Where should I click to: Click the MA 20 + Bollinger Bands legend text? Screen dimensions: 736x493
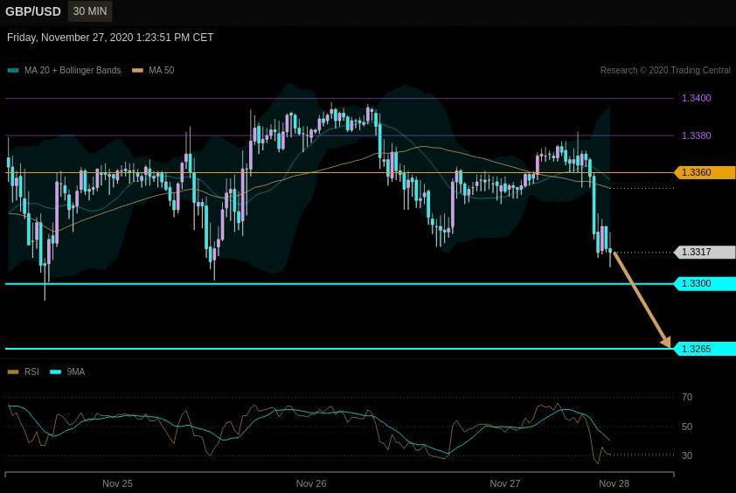point(73,71)
